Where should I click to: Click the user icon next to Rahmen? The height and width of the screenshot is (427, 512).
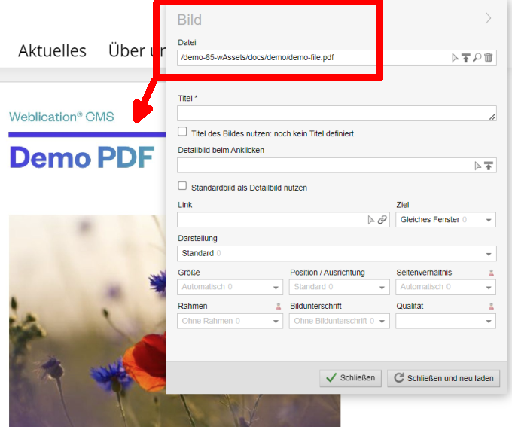tap(278, 307)
